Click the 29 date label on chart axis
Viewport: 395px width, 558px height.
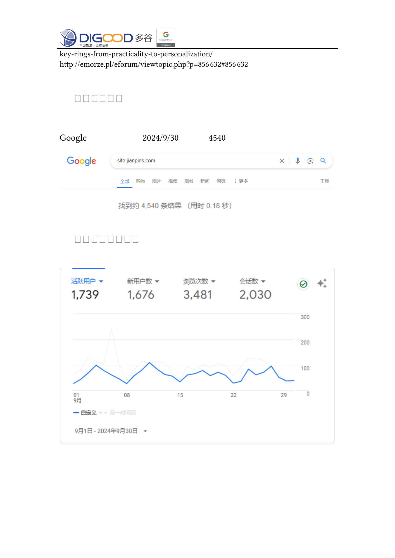click(284, 395)
